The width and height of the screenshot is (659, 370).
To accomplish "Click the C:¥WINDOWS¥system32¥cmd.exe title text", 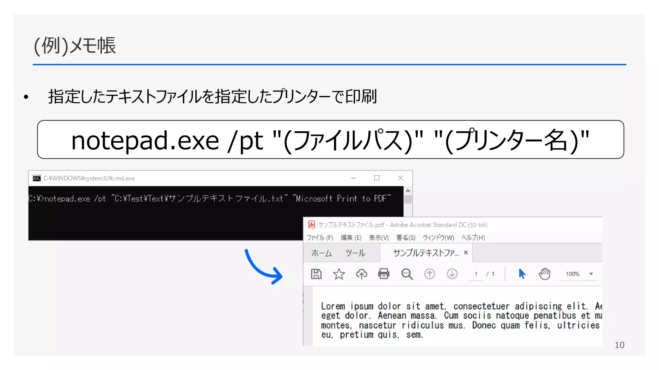I will [89, 178].
